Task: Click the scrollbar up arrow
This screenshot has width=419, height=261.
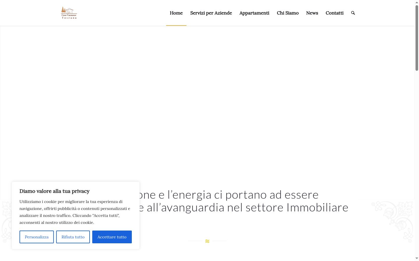Action: (x=417, y=2)
